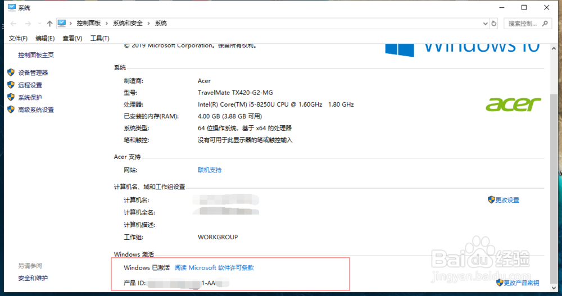Open 设备管理器 link
Image resolution: width=562 pixels, height=296 pixels.
pos(33,73)
